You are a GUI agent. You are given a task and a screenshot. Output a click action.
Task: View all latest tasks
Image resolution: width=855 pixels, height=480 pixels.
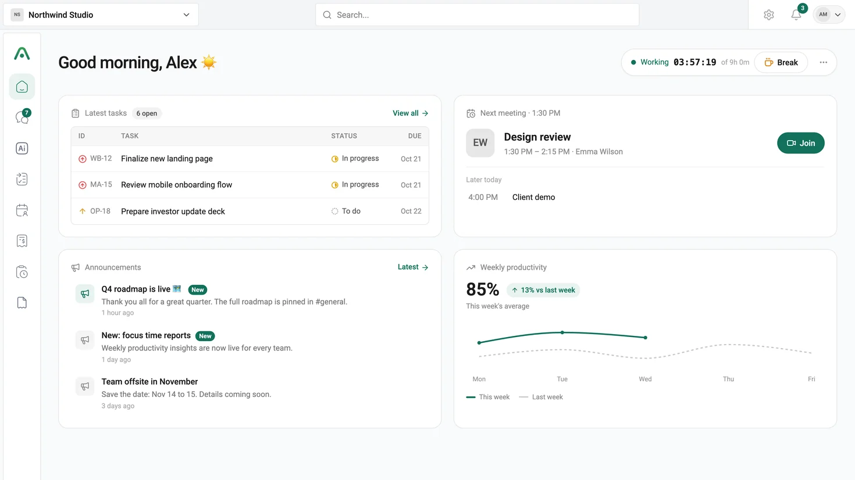click(411, 113)
